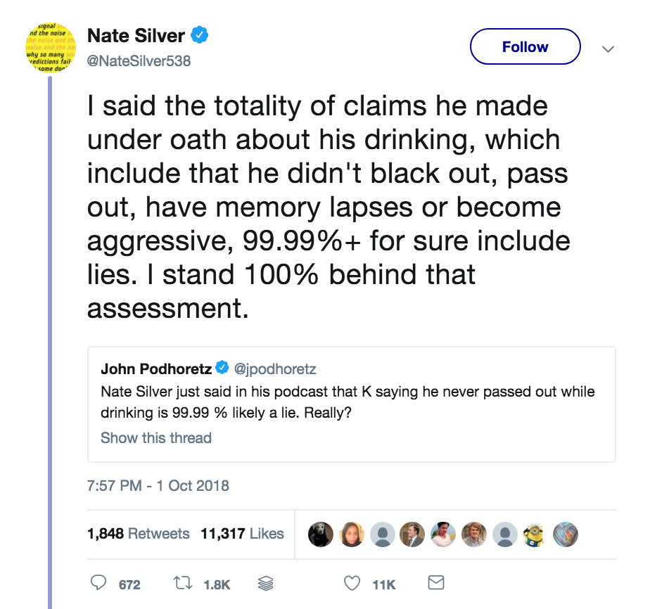This screenshot has height=609, width=650.
Task: Click John Podhoretz's verified badge
Action: pyautogui.click(x=222, y=368)
